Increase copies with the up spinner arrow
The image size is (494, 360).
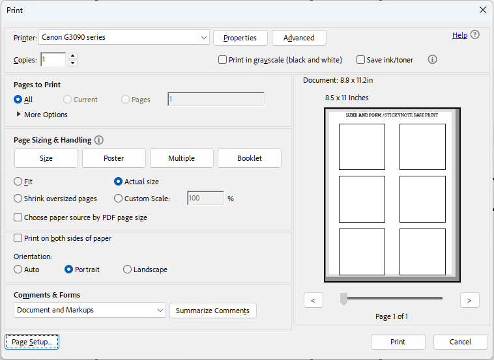[x=72, y=56]
